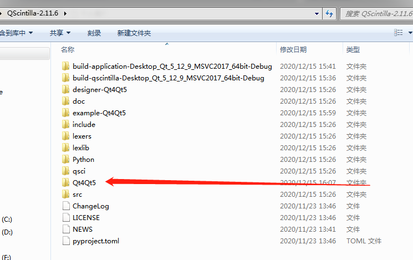Sort by the 名称 column header
The image size is (413, 260).
click(x=68, y=49)
